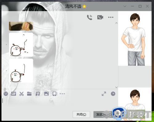The height and width of the screenshot is (122, 154).
Task: Click the second smoking blob sticker
Action: click(21, 71)
